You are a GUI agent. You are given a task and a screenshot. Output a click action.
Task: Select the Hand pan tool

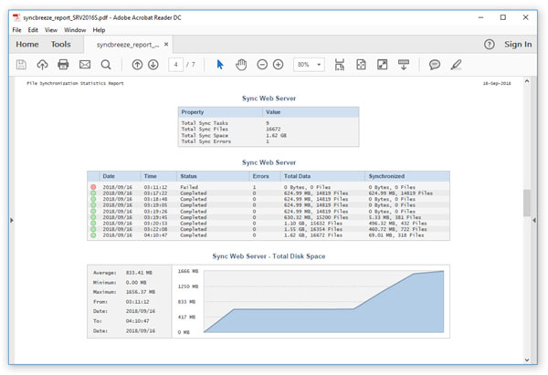[x=241, y=65]
